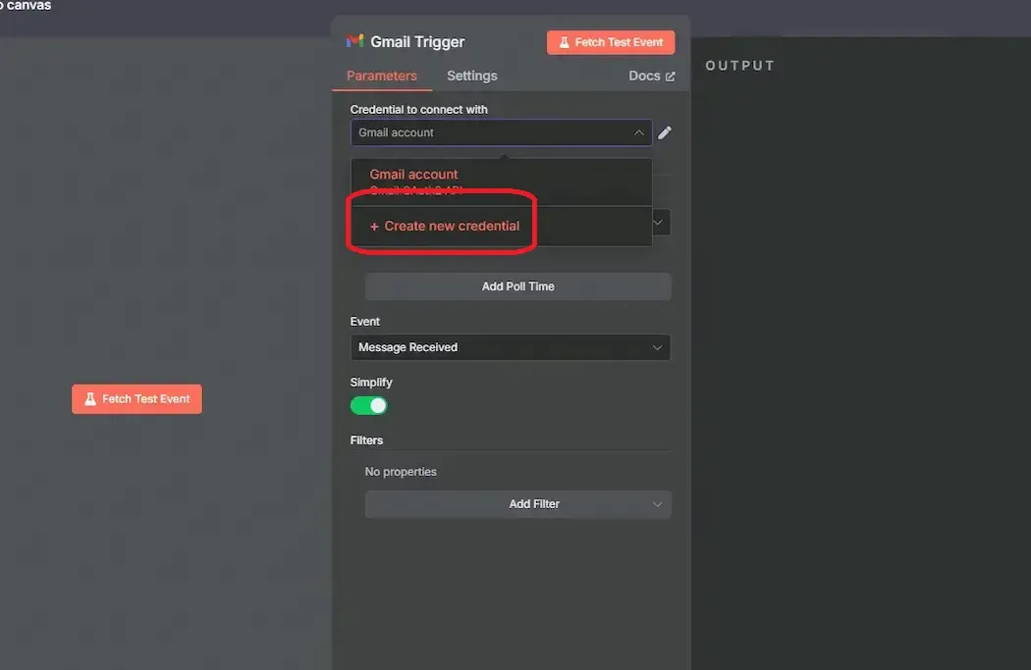This screenshot has height=670, width=1031.
Task: Expand partially hidden dropdown behind credential list
Action: 661,223
